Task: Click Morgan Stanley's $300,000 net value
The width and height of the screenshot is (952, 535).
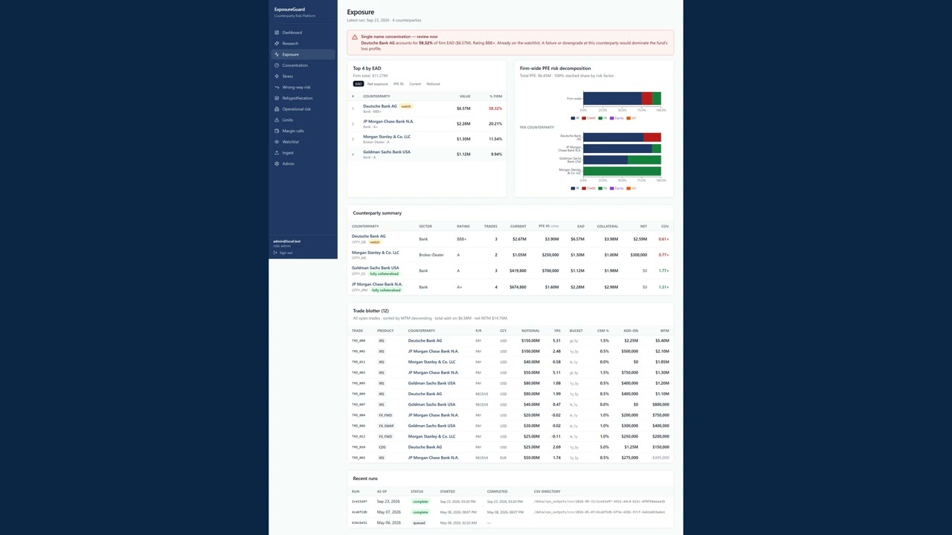Action: click(638, 255)
